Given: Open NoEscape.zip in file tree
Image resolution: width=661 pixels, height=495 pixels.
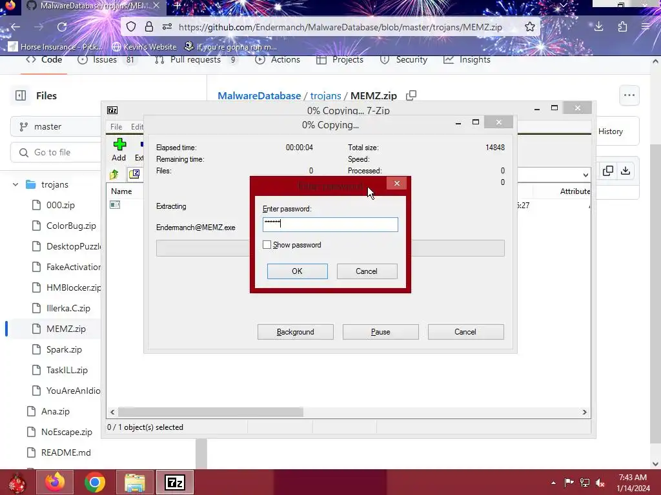Looking at the screenshot, I should pyautogui.click(x=66, y=432).
